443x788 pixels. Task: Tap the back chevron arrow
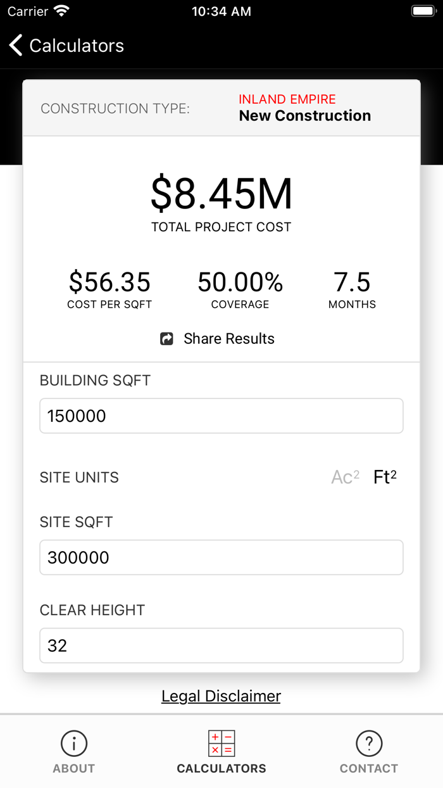tap(15, 45)
